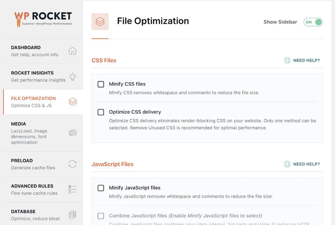The height and width of the screenshot is (225, 335).
Task: Click the Minify JavaScript description text
Action: point(191,196)
